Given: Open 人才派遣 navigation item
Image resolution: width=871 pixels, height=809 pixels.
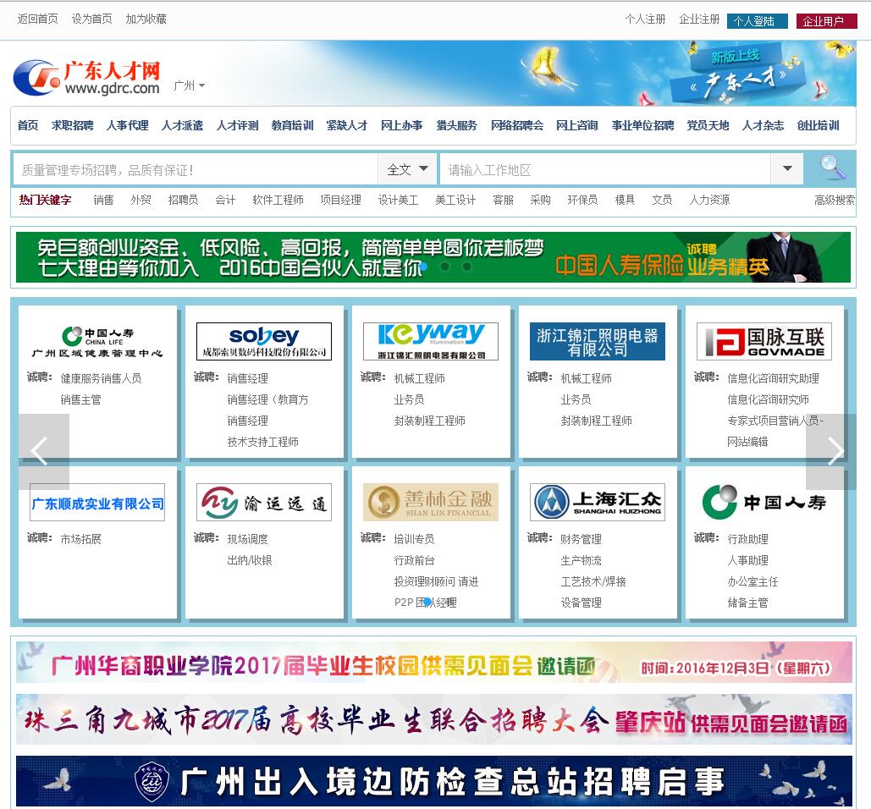Looking at the screenshot, I should click(x=182, y=125).
